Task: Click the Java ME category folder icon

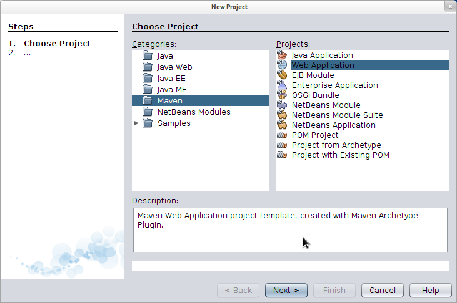Action: pyautogui.click(x=148, y=89)
